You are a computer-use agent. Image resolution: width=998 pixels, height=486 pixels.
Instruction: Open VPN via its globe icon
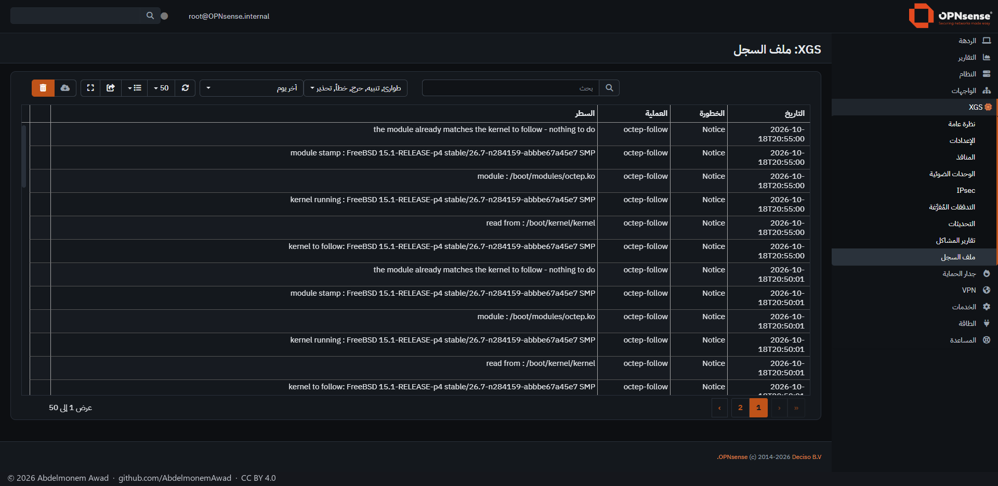pyautogui.click(x=987, y=290)
